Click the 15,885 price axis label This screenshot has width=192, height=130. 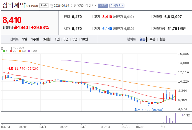[x=183, y=54]
